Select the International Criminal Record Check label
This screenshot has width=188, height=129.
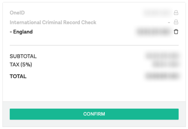pos(53,23)
